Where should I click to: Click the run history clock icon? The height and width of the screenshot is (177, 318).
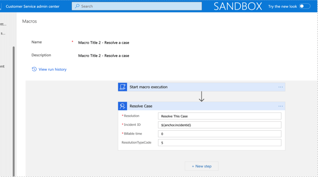click(34, 69)
